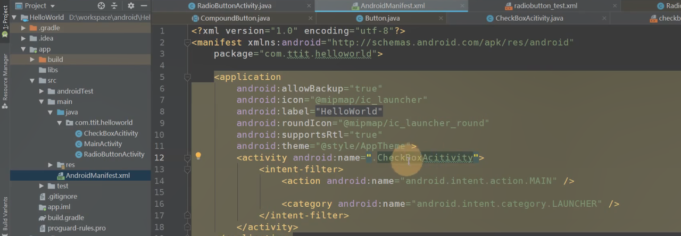681x236 pixels.
Task: Open the Resource Manager side tab
Action: pyautogui.click(x=5, y=81)
